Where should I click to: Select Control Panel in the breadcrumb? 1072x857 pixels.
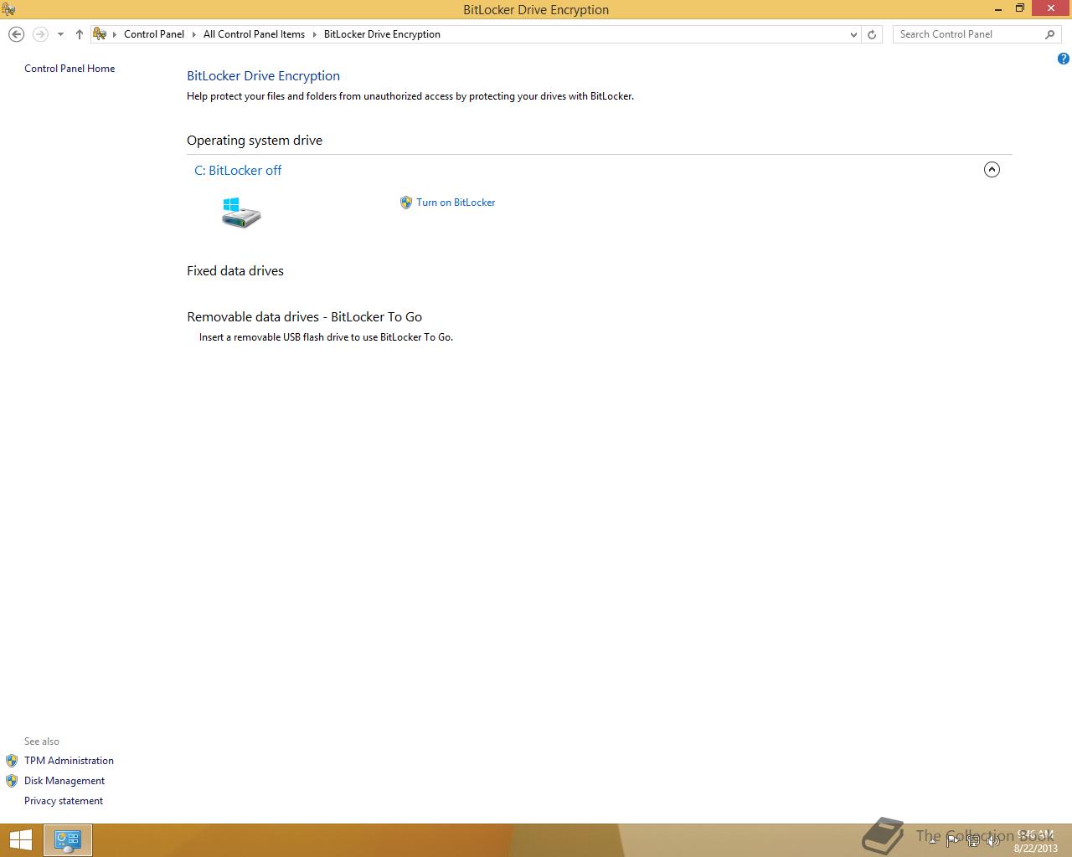point(154,34)
